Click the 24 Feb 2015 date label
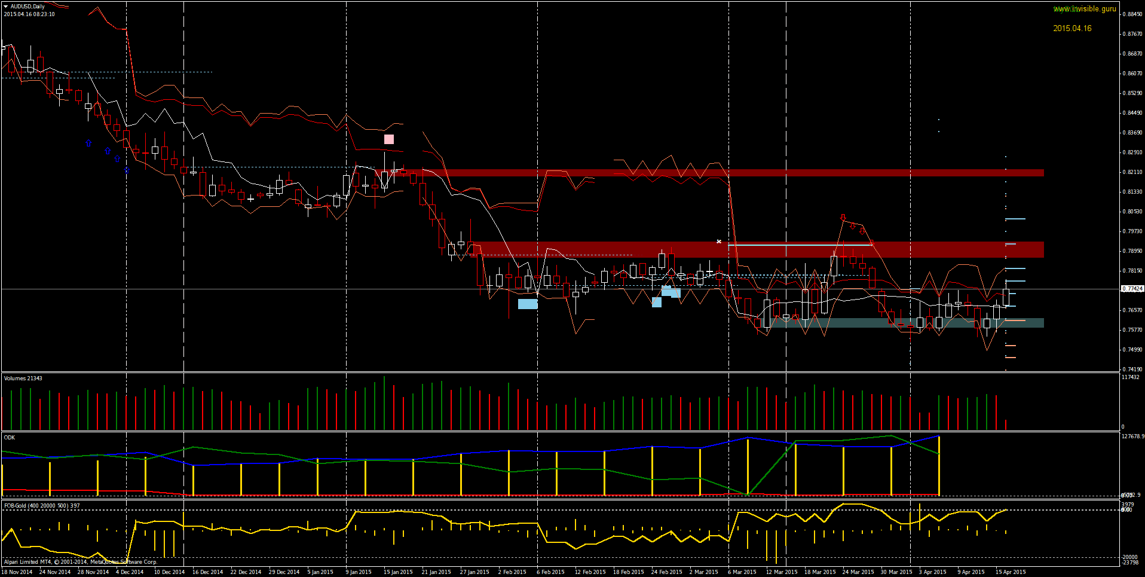 [666, 572]
